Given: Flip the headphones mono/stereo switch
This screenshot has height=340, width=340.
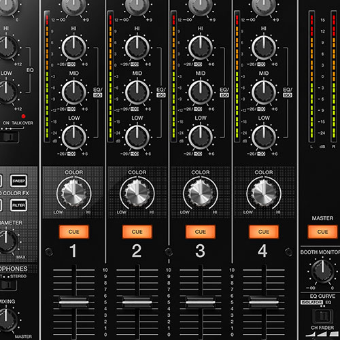Looking at the screenshot, I should click(8, 285).
